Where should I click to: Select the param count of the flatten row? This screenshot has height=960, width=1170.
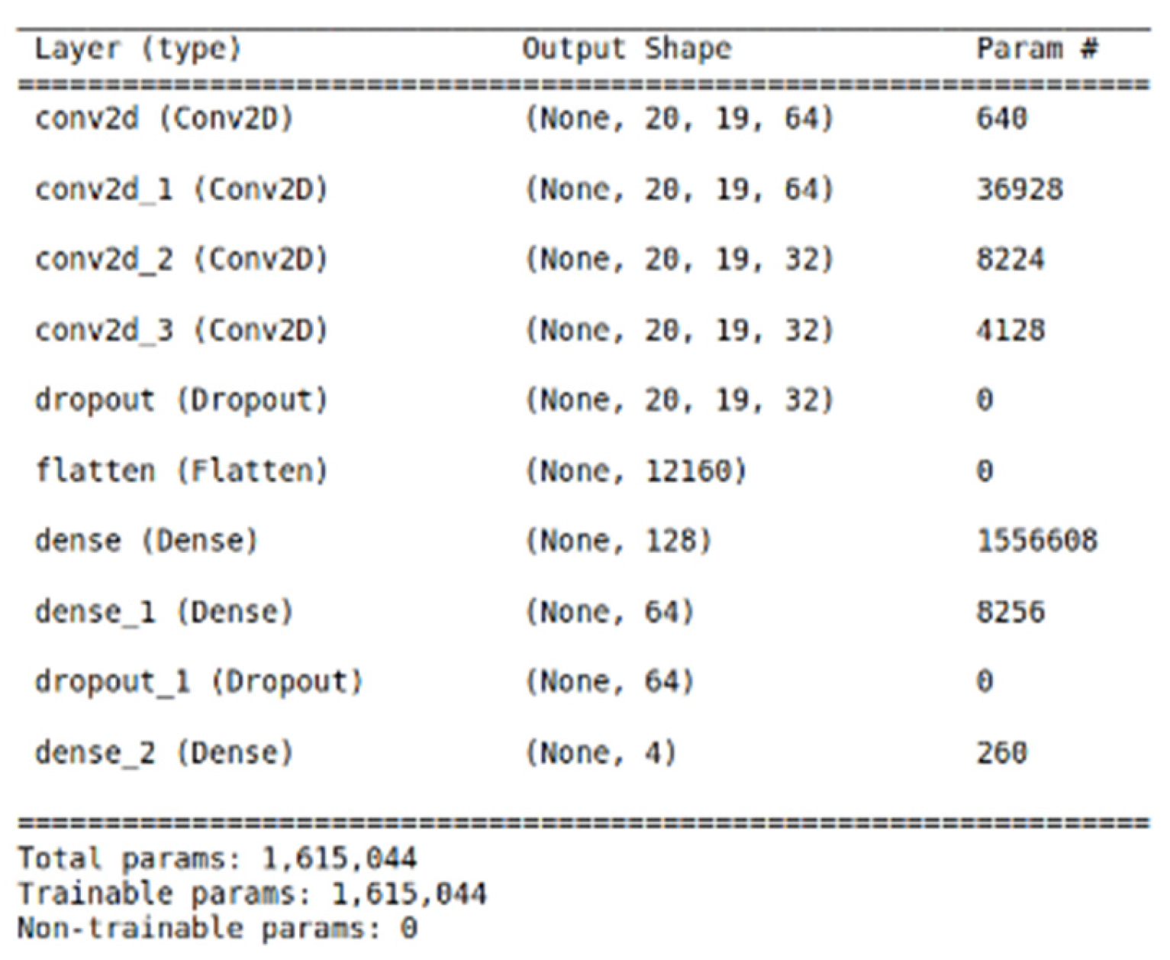coord(985,471)
